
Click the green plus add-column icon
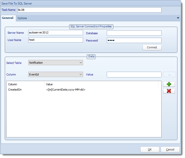click(169, 84)
